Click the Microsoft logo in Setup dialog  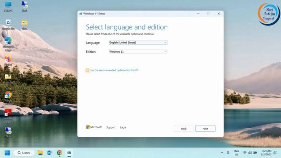[94, 127]
